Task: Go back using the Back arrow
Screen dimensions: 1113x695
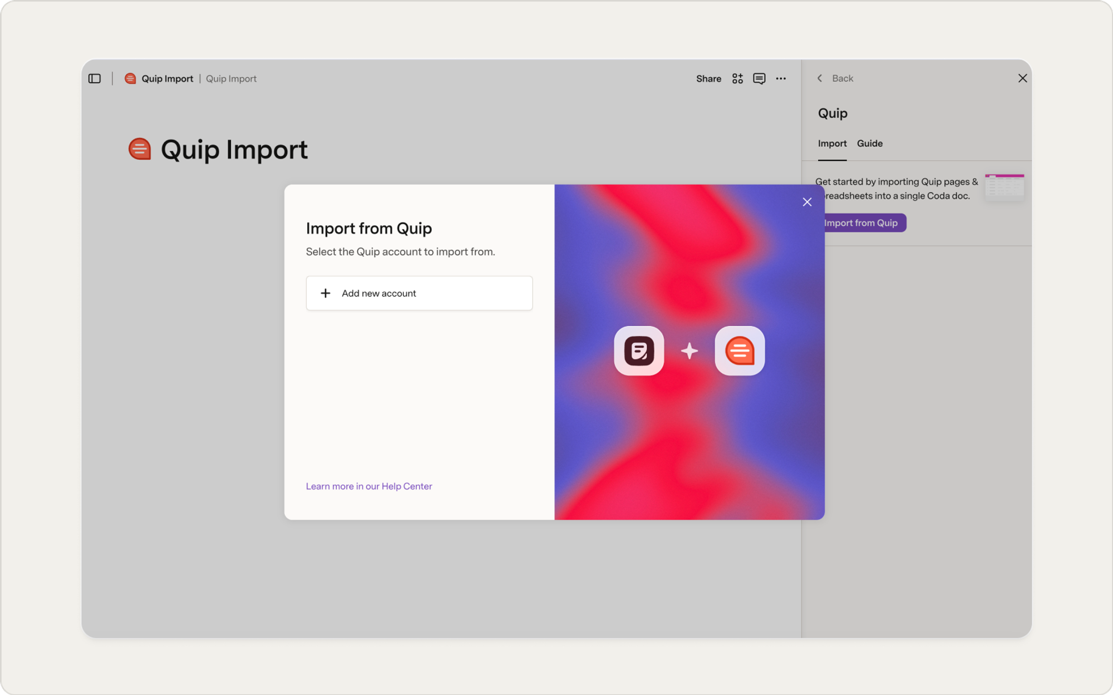Action: pyautogui.click(x=835, y=78)
